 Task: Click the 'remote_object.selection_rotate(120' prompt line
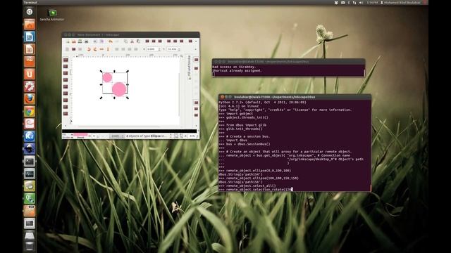click(256, 189)
